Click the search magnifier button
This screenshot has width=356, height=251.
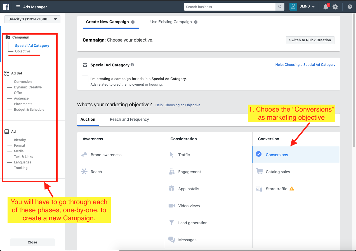coord(280,7)
